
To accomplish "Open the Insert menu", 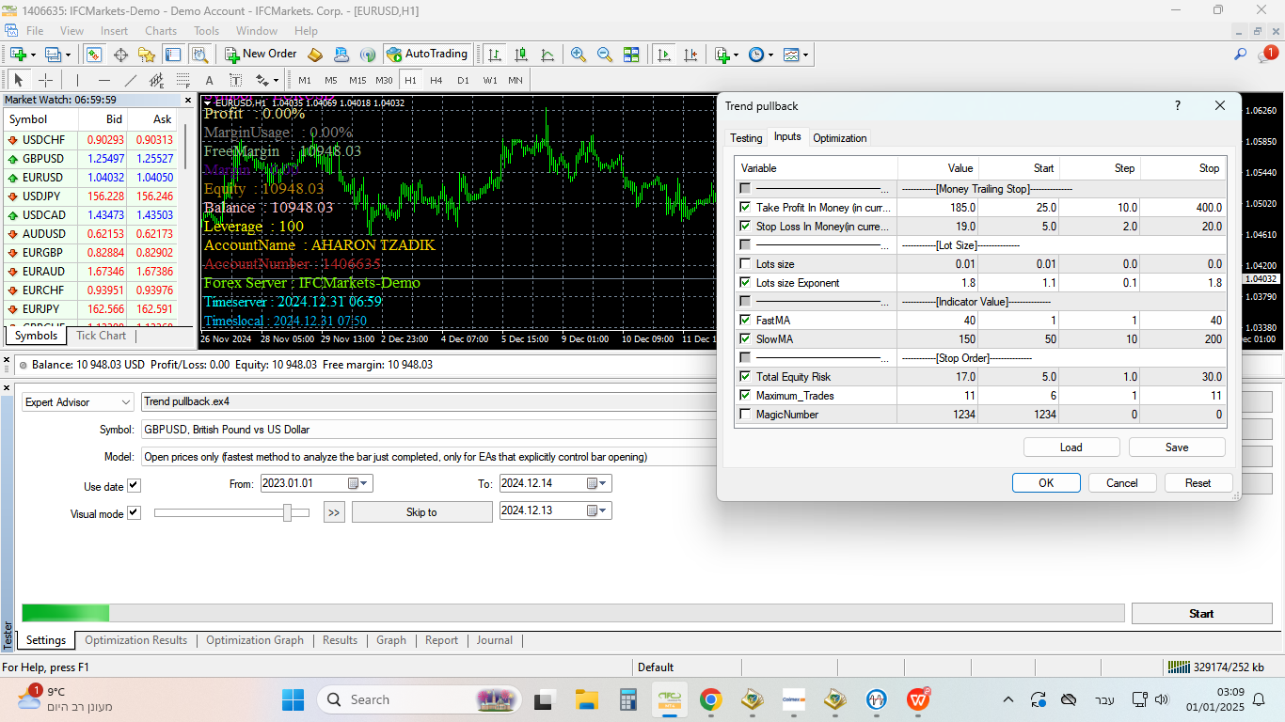I will tap(114, 31).
